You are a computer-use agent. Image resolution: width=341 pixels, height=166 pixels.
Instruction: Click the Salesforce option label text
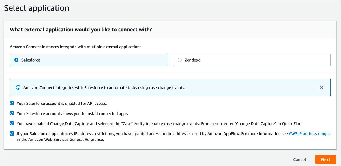(x=31, y=60)
